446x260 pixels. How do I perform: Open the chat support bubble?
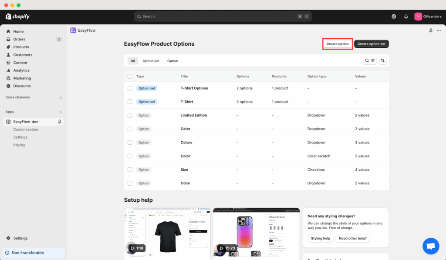coord(431,246)
